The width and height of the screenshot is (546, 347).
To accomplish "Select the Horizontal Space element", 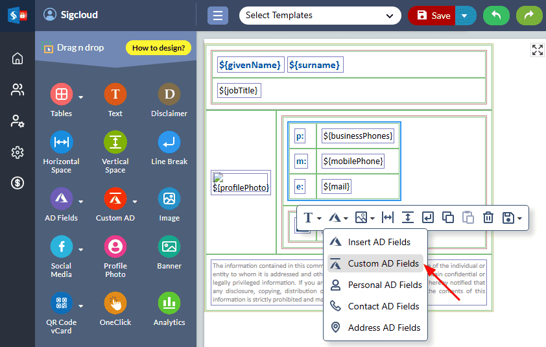I will (61, 142).
